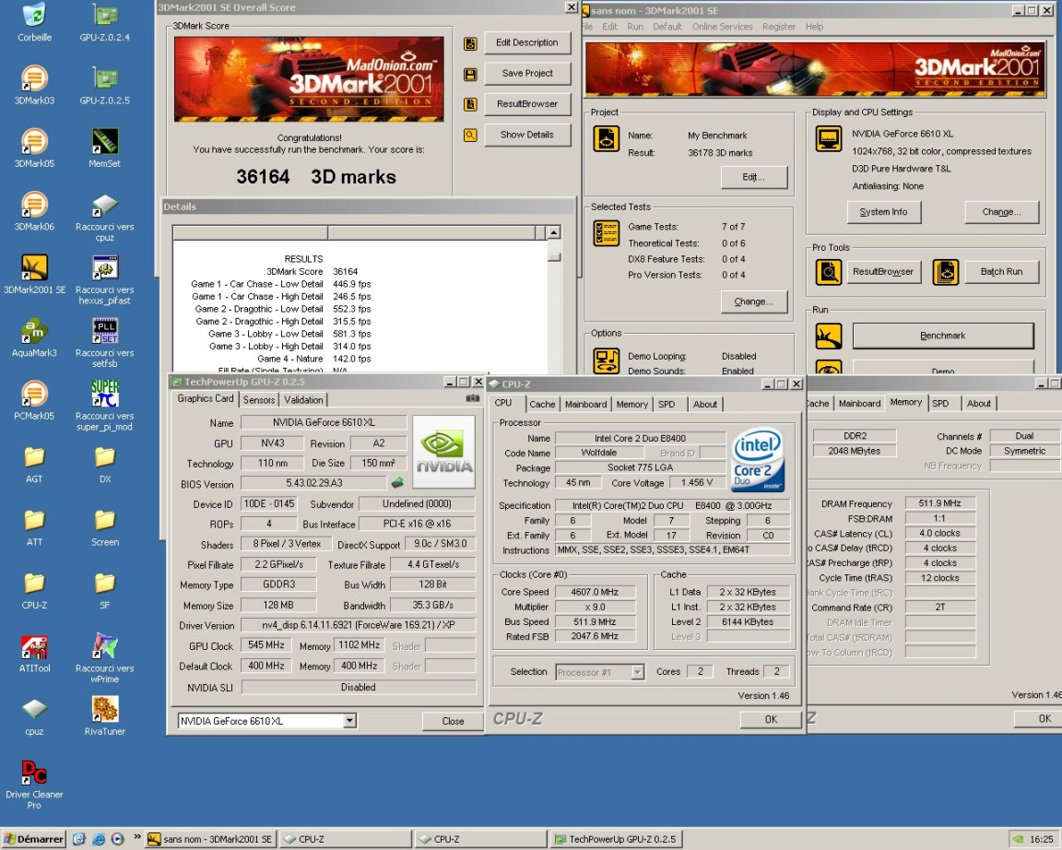Click Close button in GPU-Z
The image size is (1062, 850).
(x=453, y=721)
